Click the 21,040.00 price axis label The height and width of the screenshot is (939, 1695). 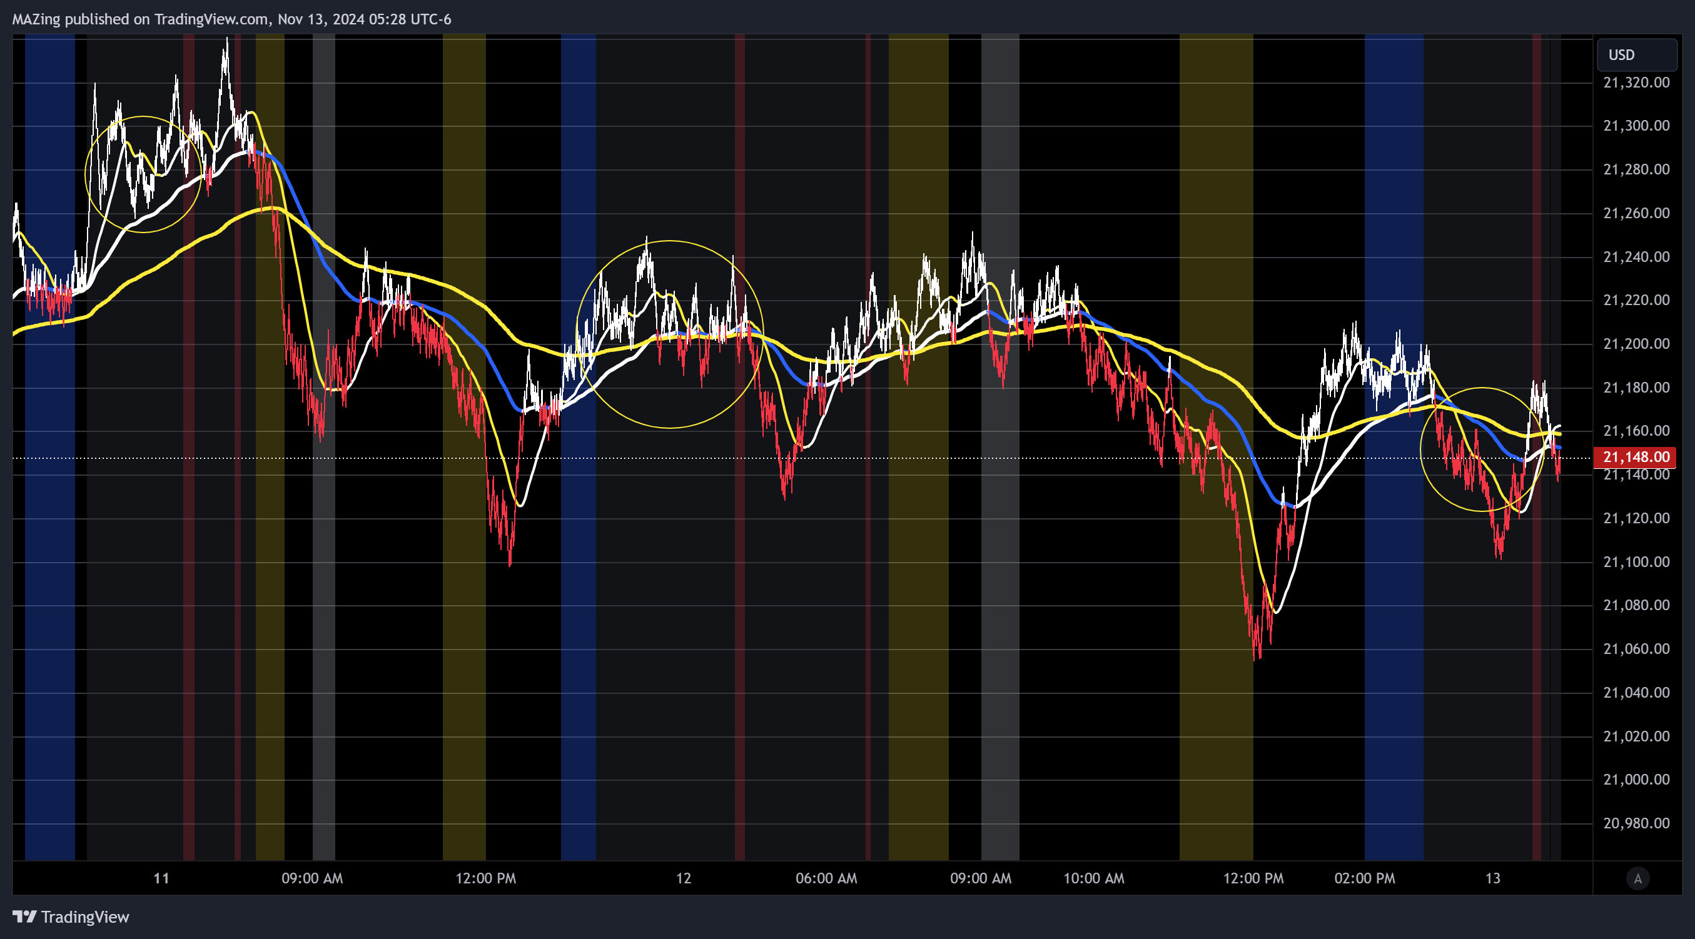point(1636,692)
